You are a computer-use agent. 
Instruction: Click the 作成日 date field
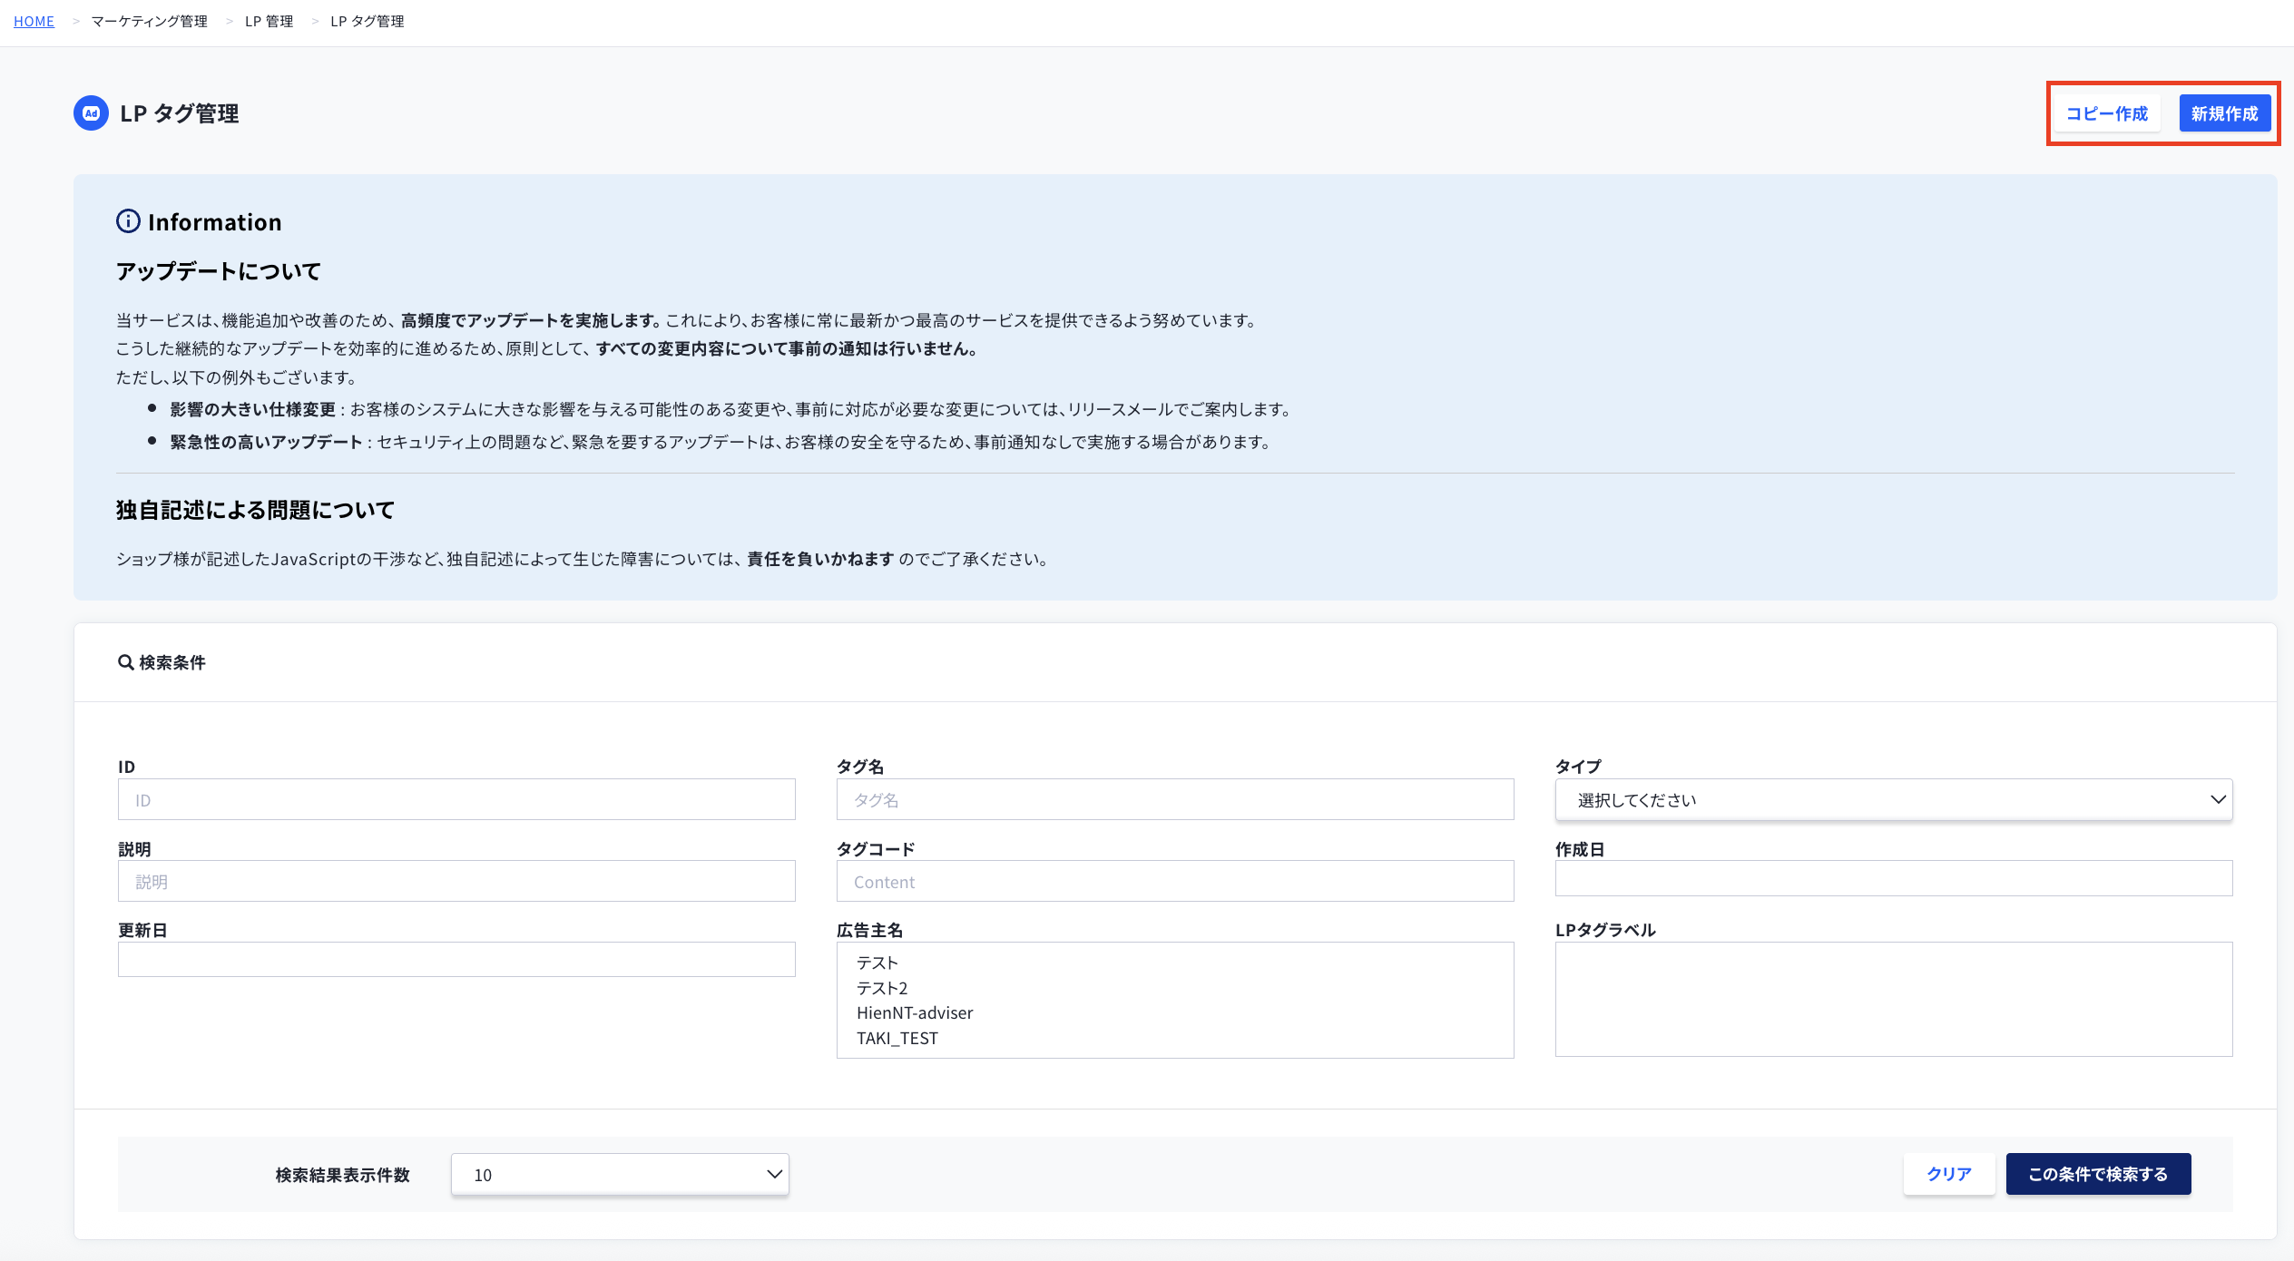coord(1894,878)
